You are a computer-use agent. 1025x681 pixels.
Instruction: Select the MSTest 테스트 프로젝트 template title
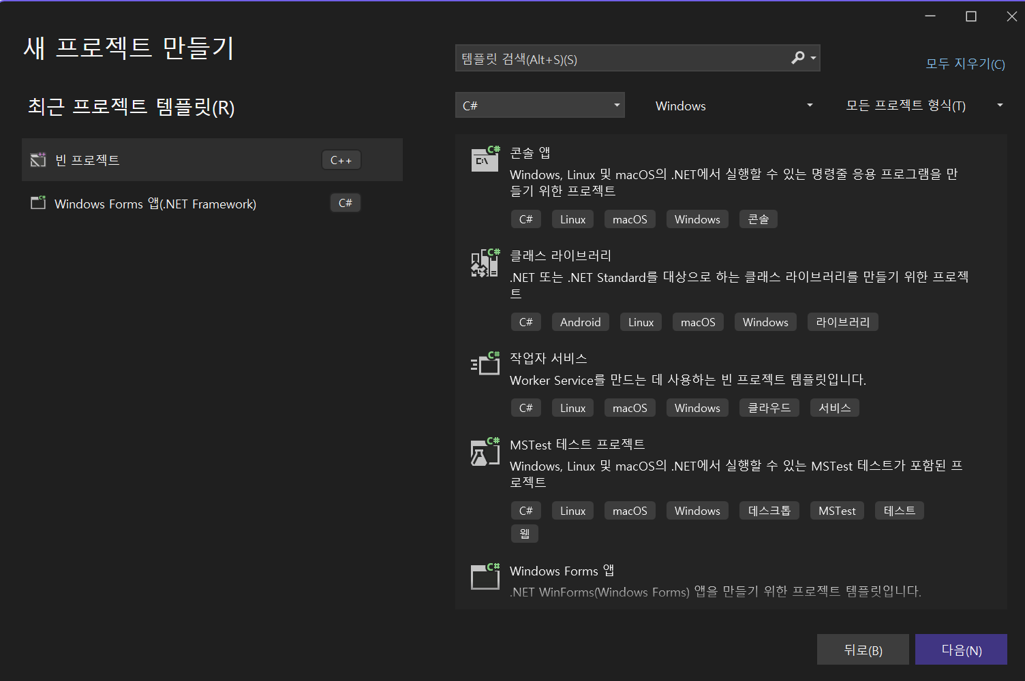[x=577, y=445]
